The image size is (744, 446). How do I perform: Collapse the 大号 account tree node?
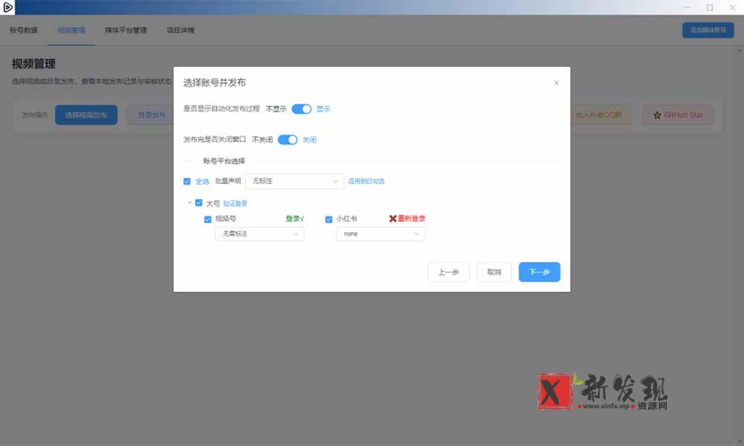(x=189, y=203)
